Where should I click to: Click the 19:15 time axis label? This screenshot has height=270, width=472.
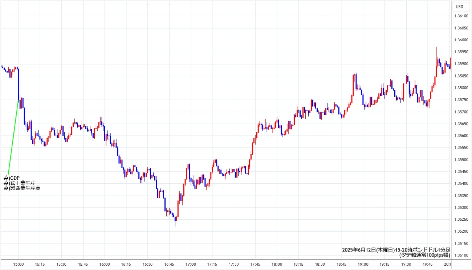(384, 265)
